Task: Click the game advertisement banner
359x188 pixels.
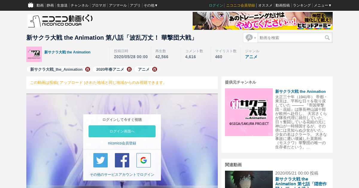Action: click(x=263, y=21)
